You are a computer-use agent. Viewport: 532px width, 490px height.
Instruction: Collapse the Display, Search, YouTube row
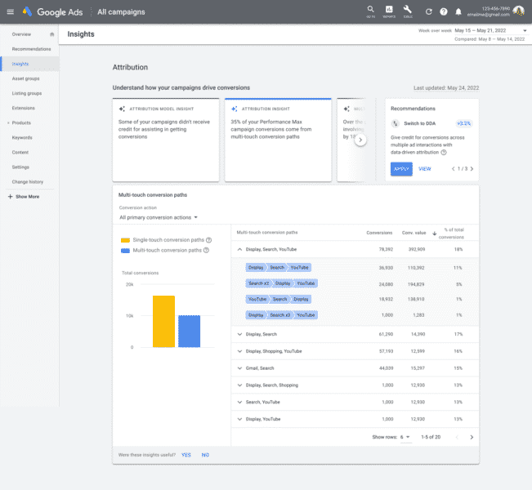pos(240,248)
